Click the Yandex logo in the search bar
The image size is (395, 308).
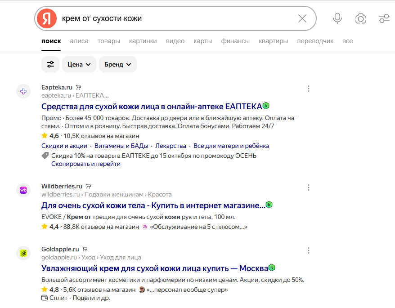[46, 18]
